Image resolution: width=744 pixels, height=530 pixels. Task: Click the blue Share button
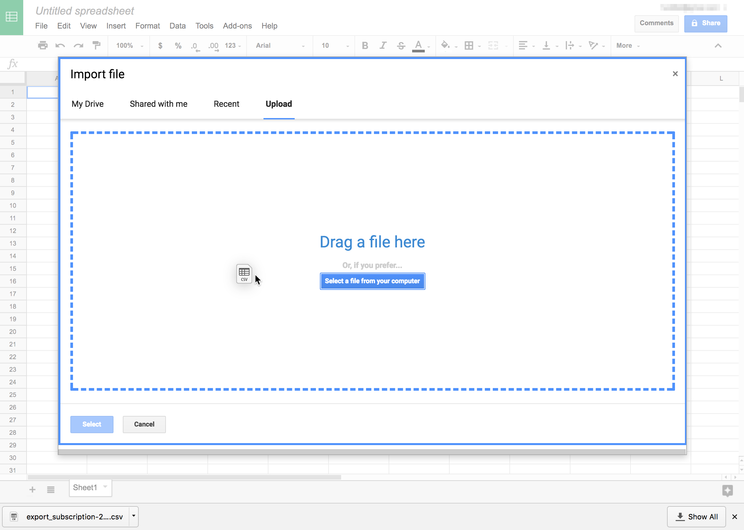click(x=706, y=23)
